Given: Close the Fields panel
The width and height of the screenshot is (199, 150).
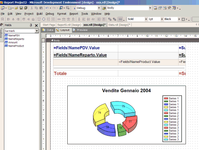Looking at the screenshot, I should point(36,25).
